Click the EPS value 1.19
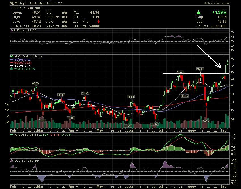The image size is (241, 189). 96,17
